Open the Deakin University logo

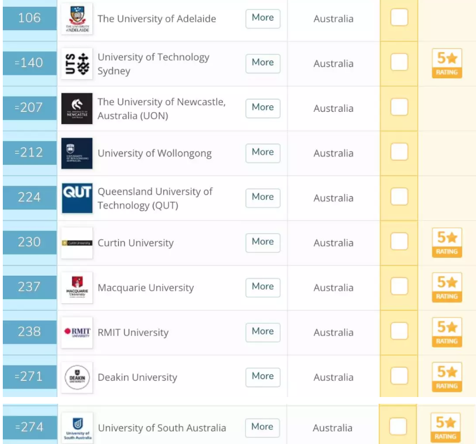click(77, 377)
